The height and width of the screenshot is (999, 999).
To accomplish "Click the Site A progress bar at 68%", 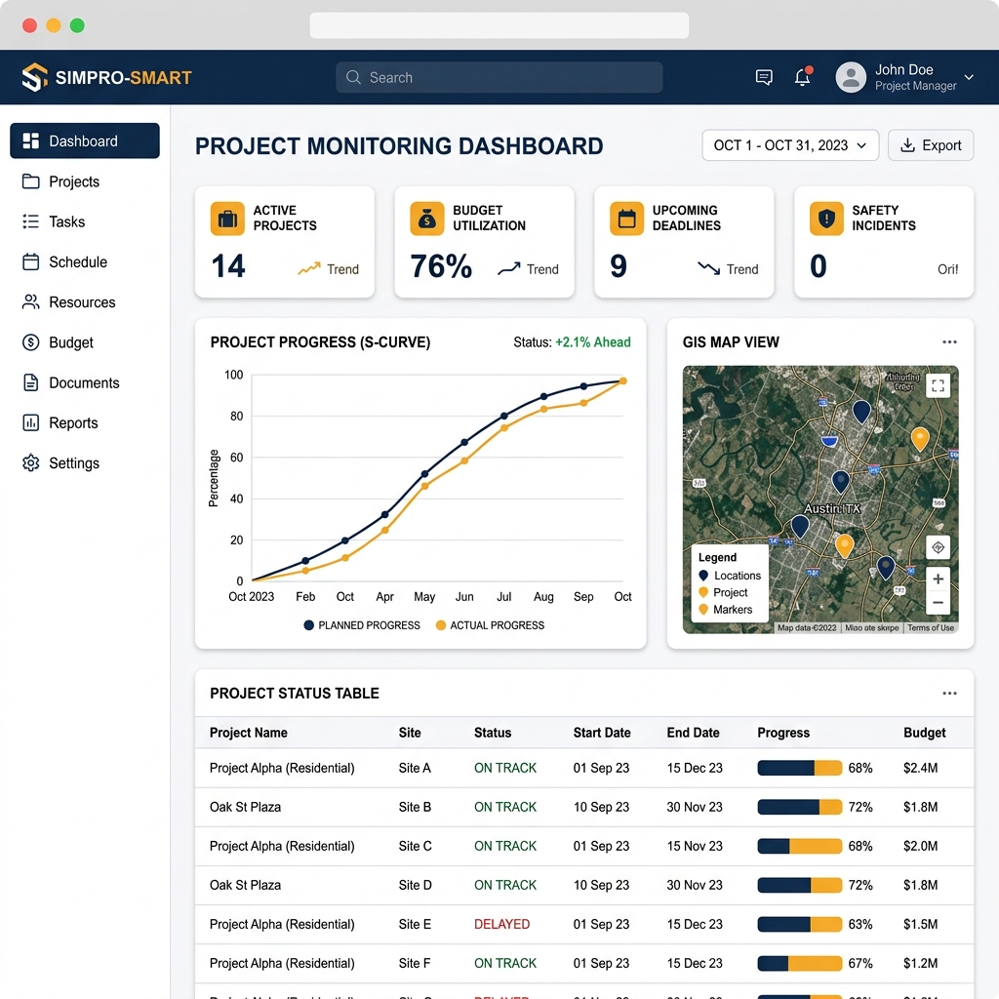I will (x=800, y=768).
